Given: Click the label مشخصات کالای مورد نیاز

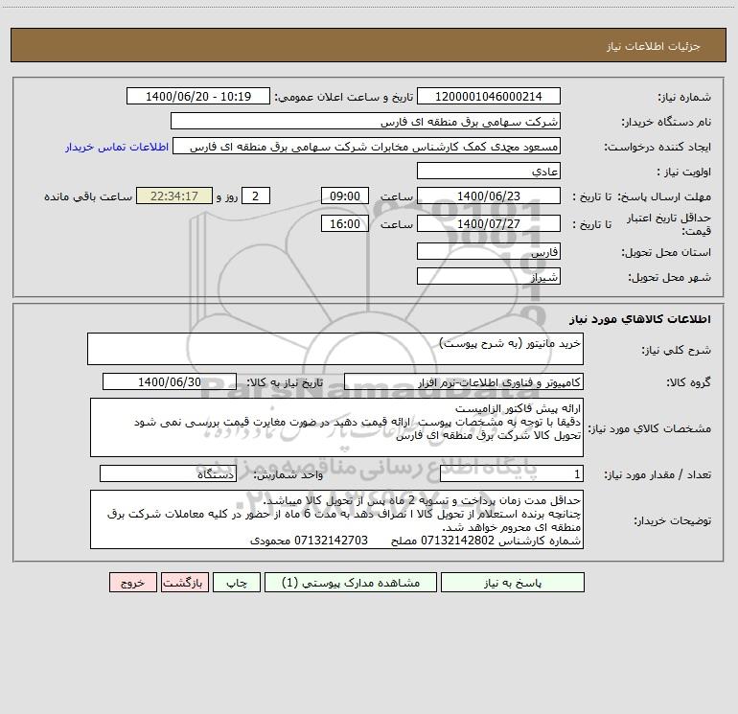Looking at the screenshot, I should (650, 428).
